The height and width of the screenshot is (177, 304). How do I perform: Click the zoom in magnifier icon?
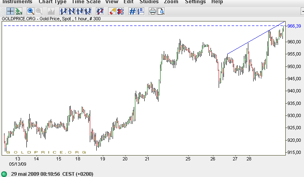tap(30, 11)
